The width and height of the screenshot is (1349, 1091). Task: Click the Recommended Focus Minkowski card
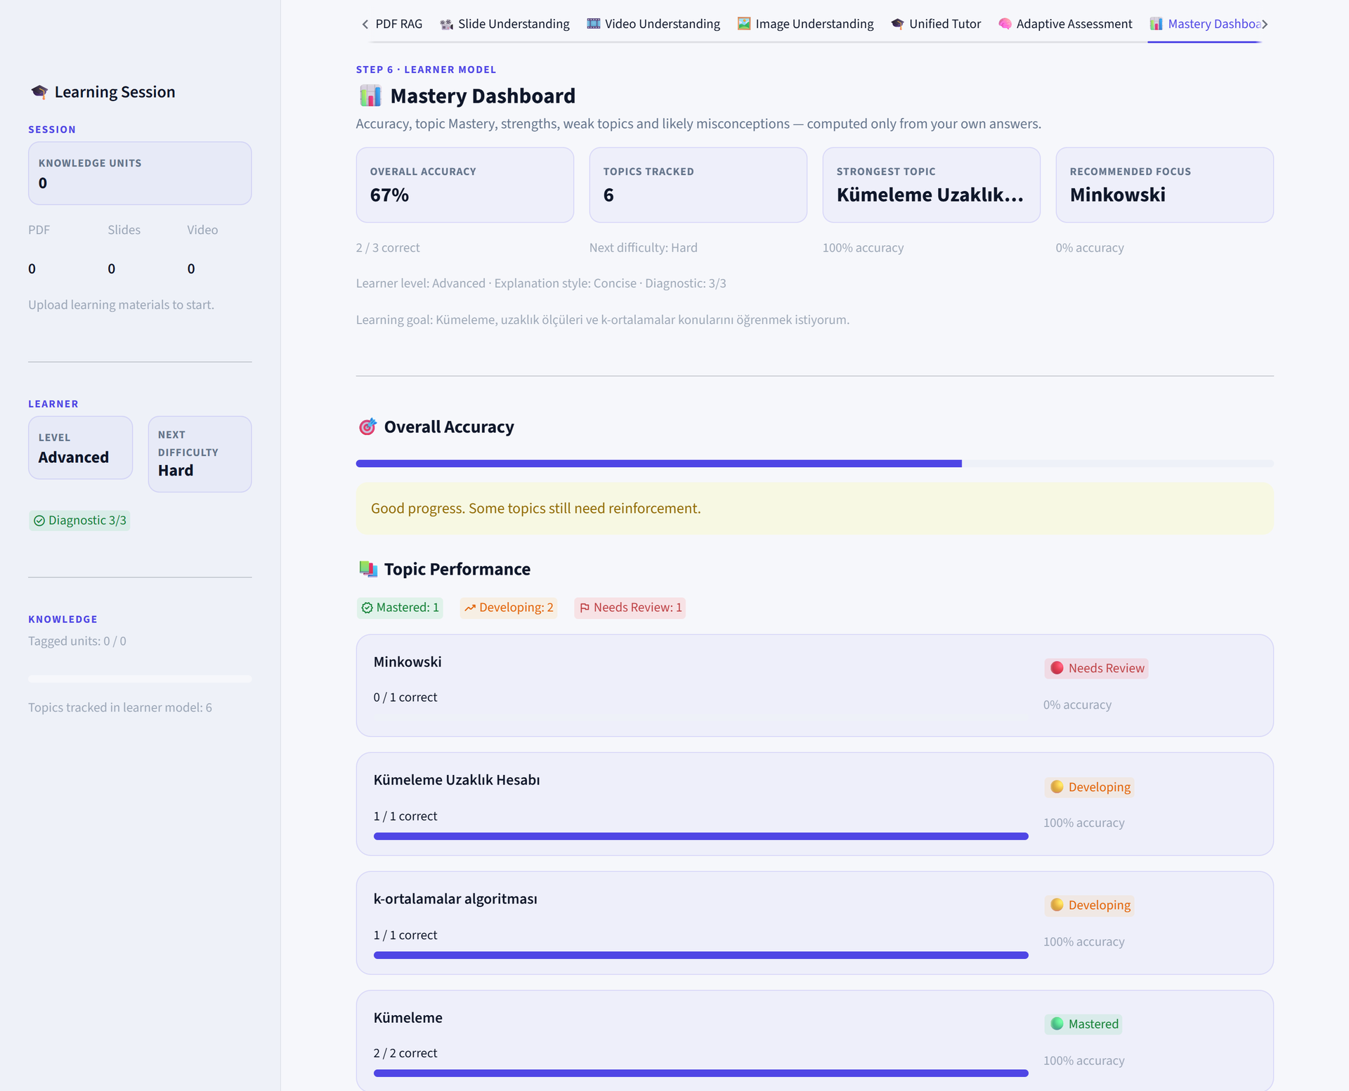click(1165, 185)
